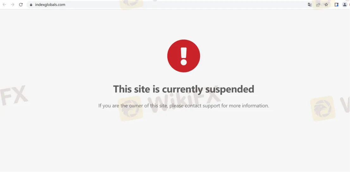Screen dimensions: 350x172
Task: Open the Google Translate page icon
Action: point(309,4)
